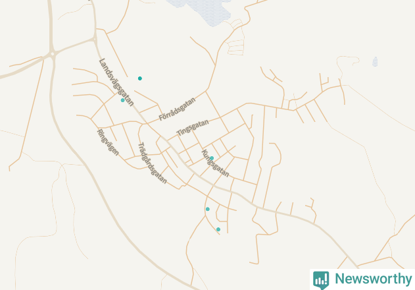Click the Landsvägsgatan and Förrådsgatan intersection

point(146,123)
